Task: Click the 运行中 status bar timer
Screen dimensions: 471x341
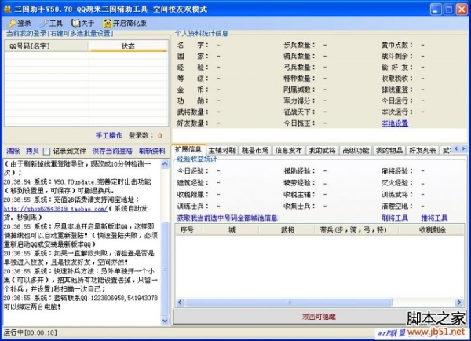Action: coord(31,332)
